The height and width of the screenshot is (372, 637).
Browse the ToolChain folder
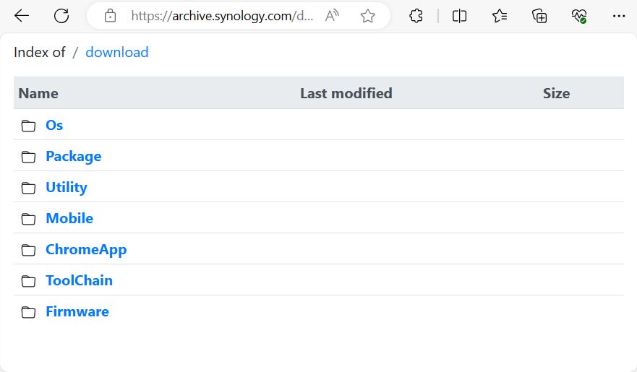(x=79, y=280)
